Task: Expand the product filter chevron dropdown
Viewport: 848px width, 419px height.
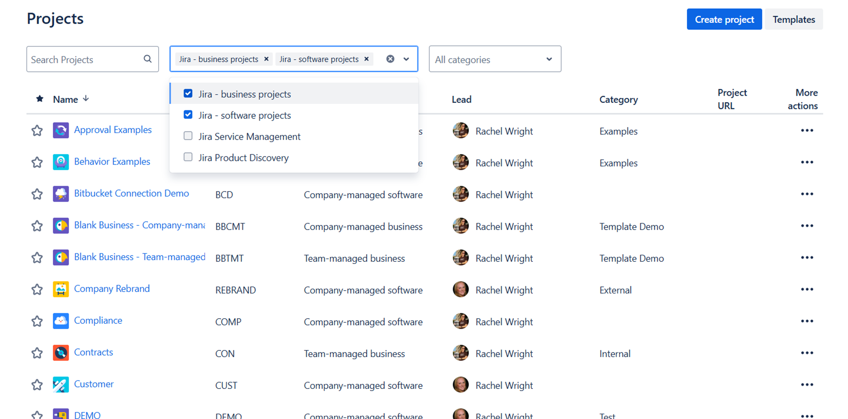Action: [x=406, y=59]
